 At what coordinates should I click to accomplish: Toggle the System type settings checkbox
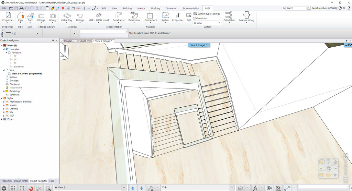click(195, 14)
